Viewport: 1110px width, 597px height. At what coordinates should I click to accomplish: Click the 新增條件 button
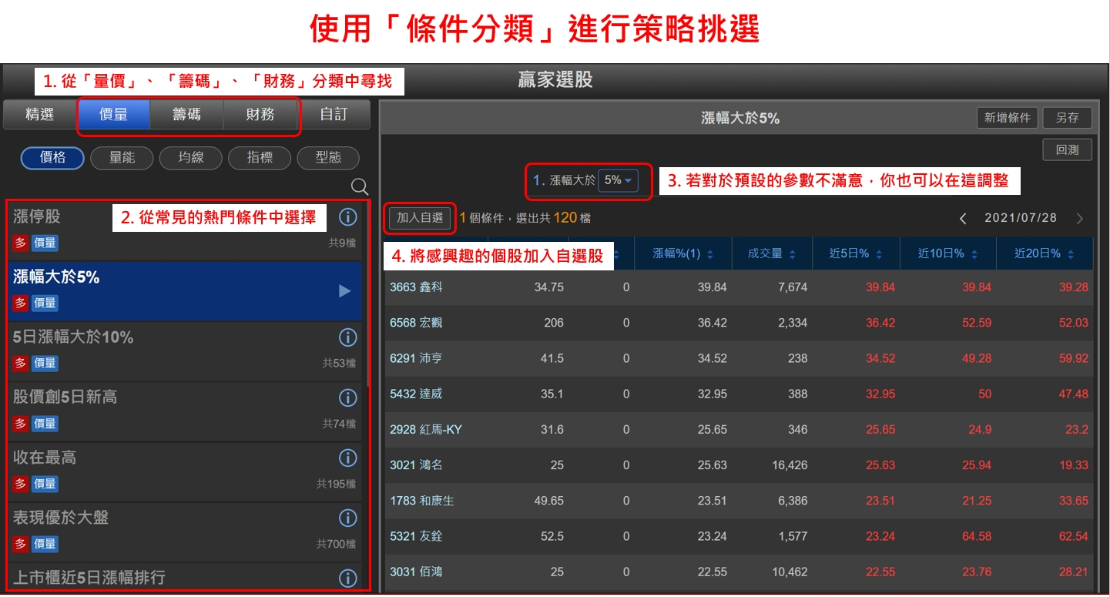[1007, 118]
